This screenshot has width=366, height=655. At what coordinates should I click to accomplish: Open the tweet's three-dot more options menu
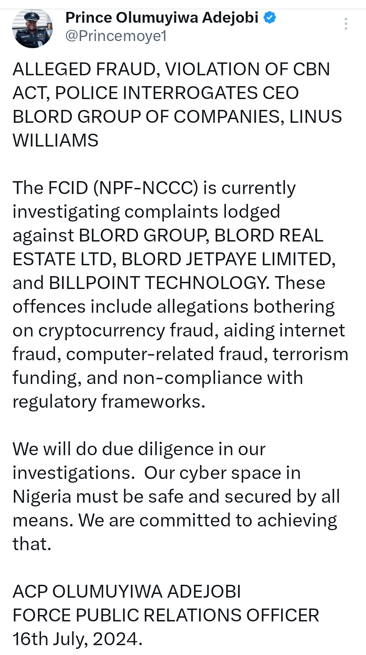coord(346,24)
